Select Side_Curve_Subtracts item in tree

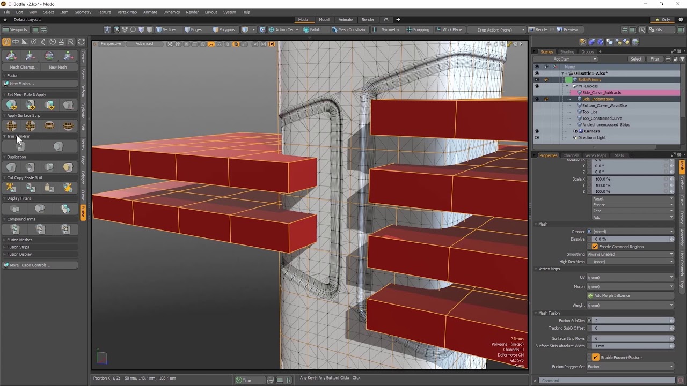click(x=601, y=92)
